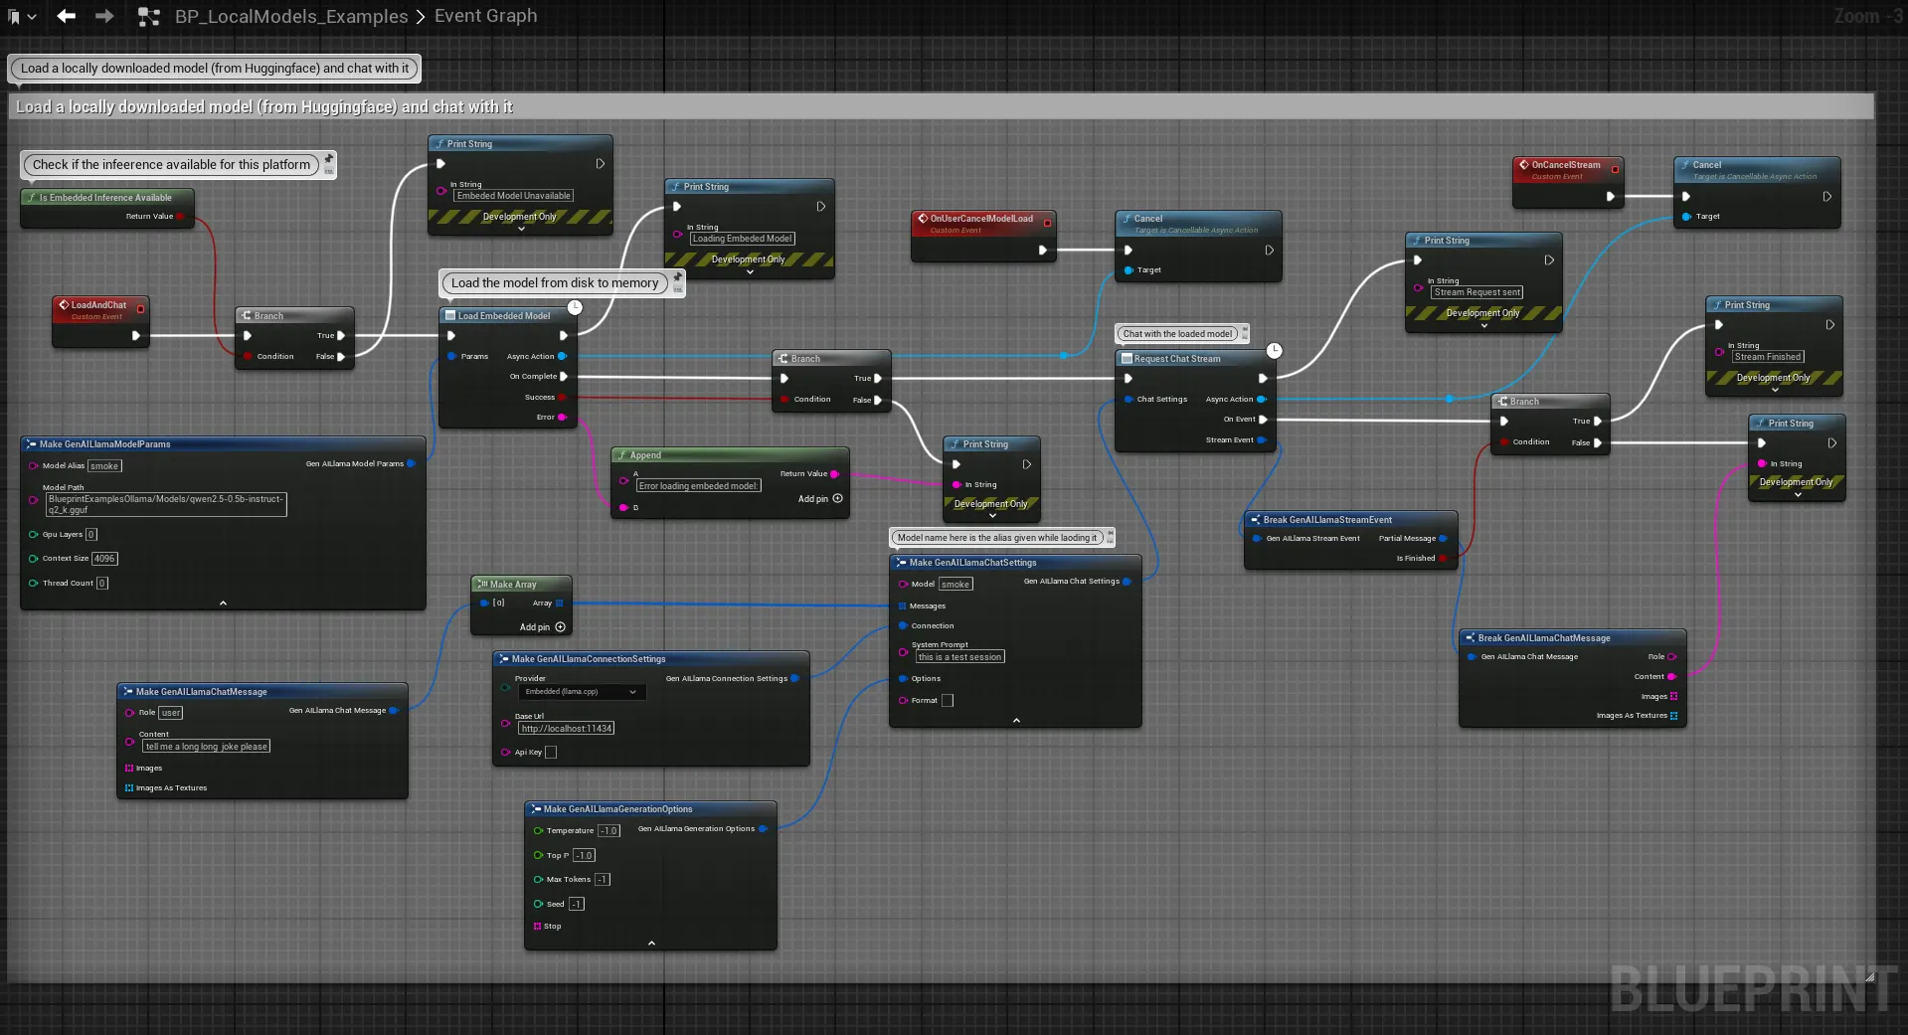Edit the Context Size 4096 field
The height and width of the screenshot is (1035, 1908).
coord(104,559)
